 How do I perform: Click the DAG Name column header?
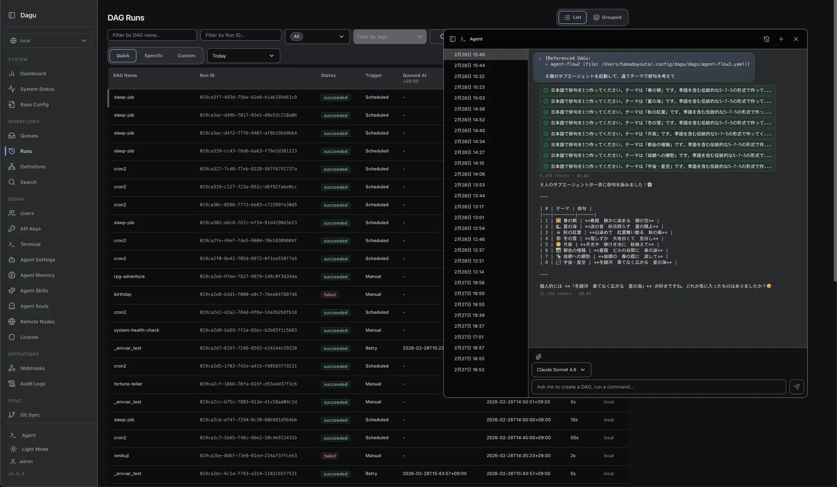point(125,76)
